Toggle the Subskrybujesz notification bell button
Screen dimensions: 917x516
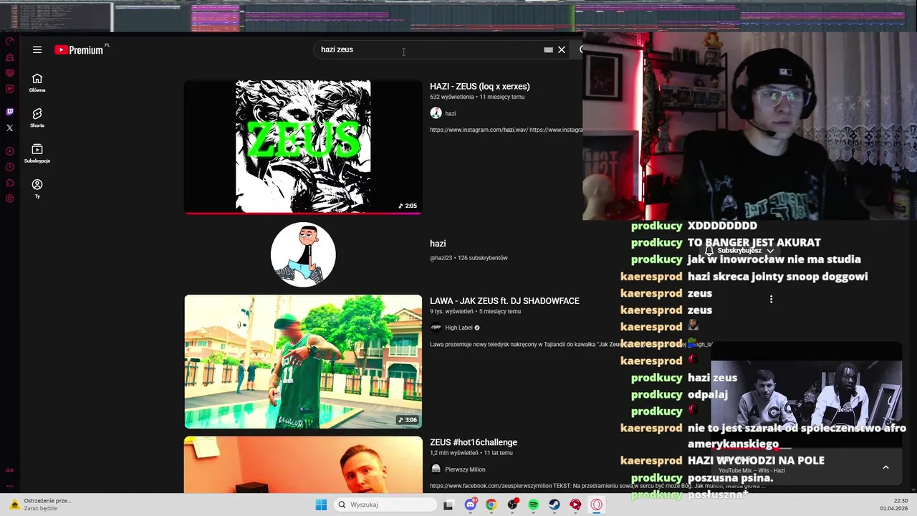pyautogui.click(x=741, y=251)
